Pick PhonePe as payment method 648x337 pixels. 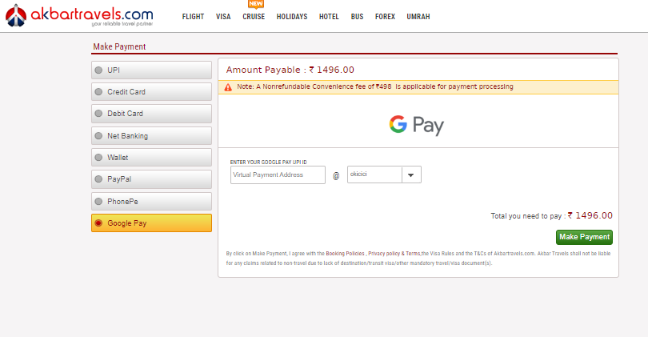pyautogui.click(x=151, y=202)
